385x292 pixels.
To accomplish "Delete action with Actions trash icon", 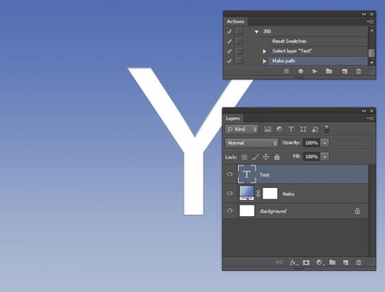I will 358,71.
